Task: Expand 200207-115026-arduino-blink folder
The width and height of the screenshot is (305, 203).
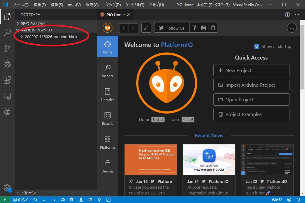Action: point(56,37)
